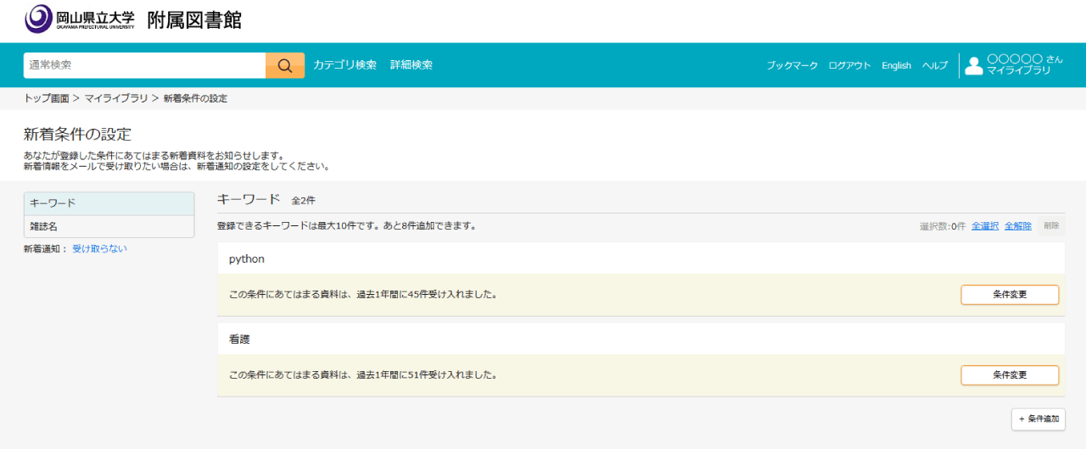Click the 受け取らない notification setting link
1086x449 pixels.
99,249
